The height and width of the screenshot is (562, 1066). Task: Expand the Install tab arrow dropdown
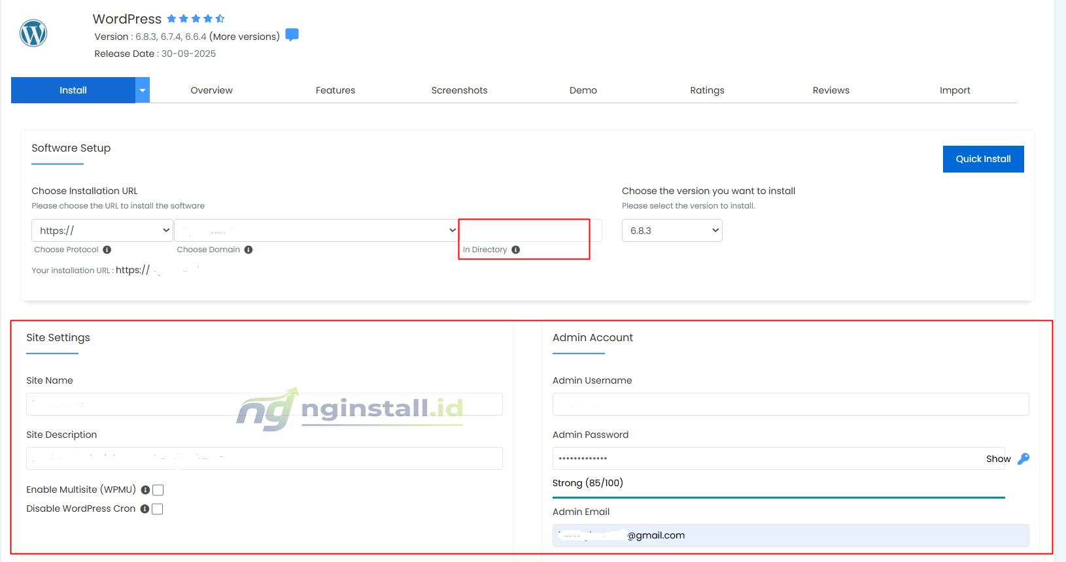143,90
